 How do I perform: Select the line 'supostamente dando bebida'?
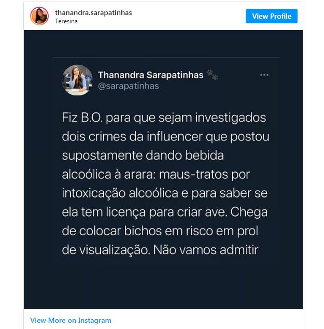pos(143,155)
